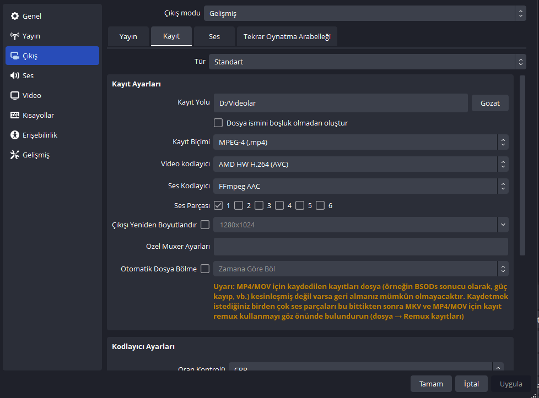Open the Tekrar Oynatma Arabelleği tab

pyautogui.click(x=287, y=36)
